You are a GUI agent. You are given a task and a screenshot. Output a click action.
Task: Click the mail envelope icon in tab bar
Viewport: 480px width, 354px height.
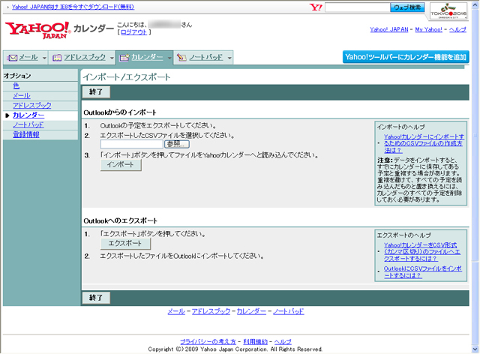point(12,58)
